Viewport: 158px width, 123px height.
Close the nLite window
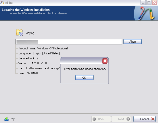[155, 2]
